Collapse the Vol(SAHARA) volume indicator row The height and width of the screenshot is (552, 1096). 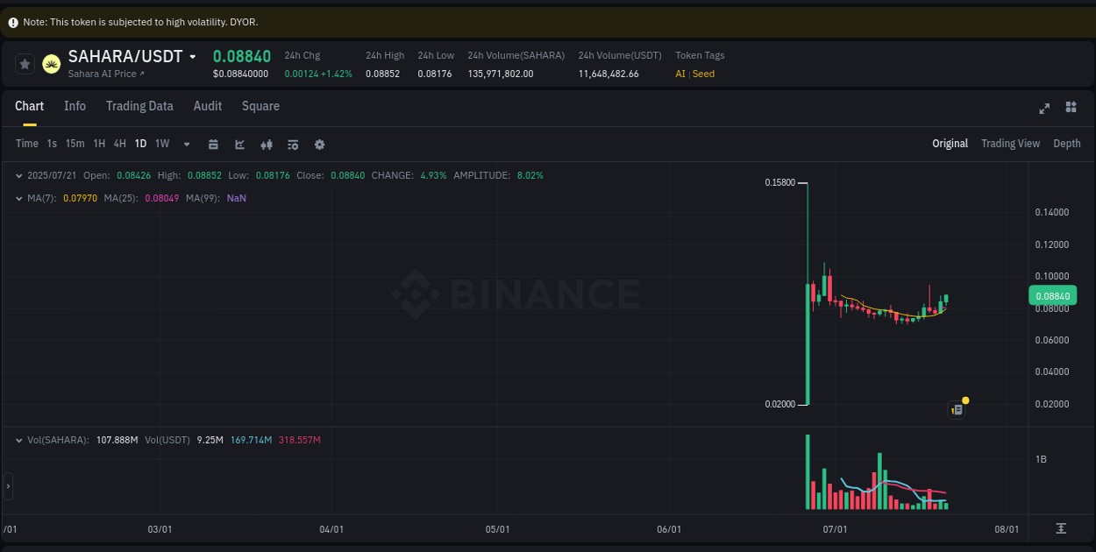[x=18, y=440]
